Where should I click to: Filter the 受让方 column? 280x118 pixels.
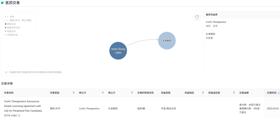click(132, 93)
